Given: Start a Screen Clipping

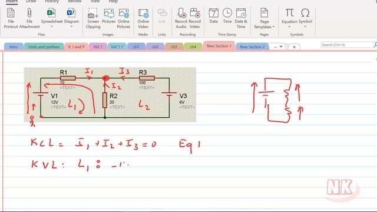Looking at the screenshot, I should pos(93,18).
